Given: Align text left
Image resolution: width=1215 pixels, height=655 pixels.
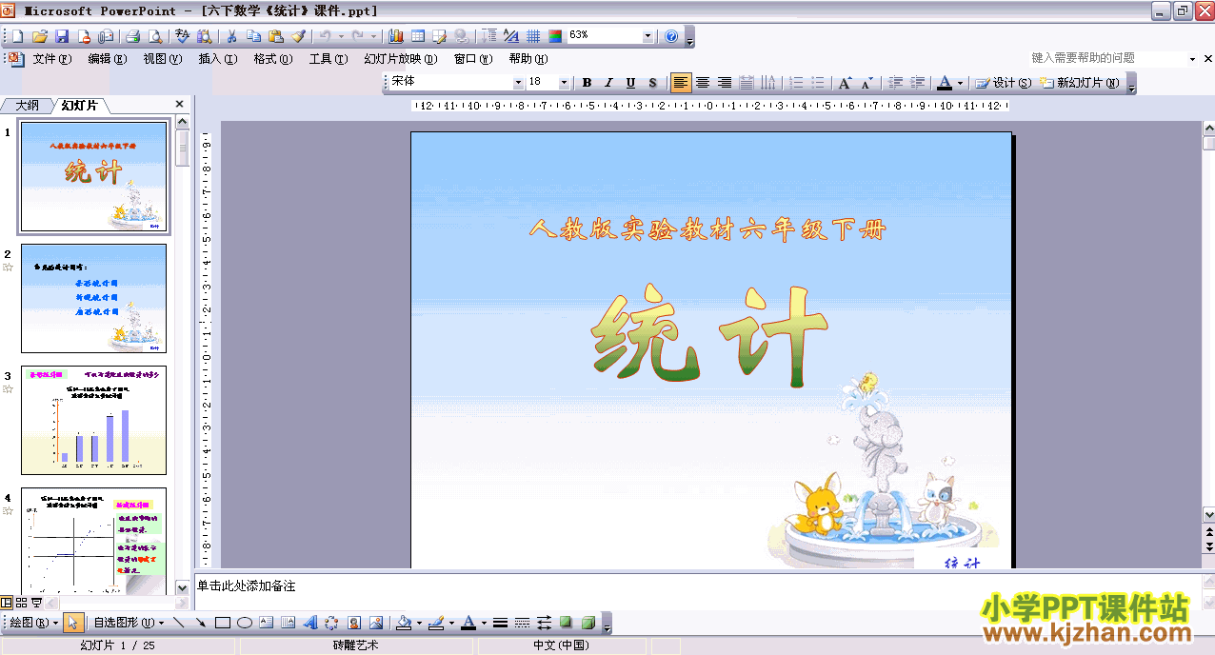Looking at the screenshot, I should tap(681, 83).
